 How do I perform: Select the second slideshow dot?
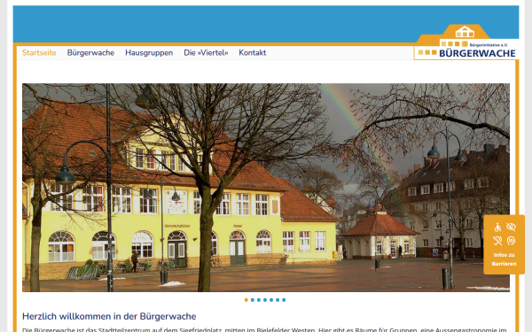point(253,300)
